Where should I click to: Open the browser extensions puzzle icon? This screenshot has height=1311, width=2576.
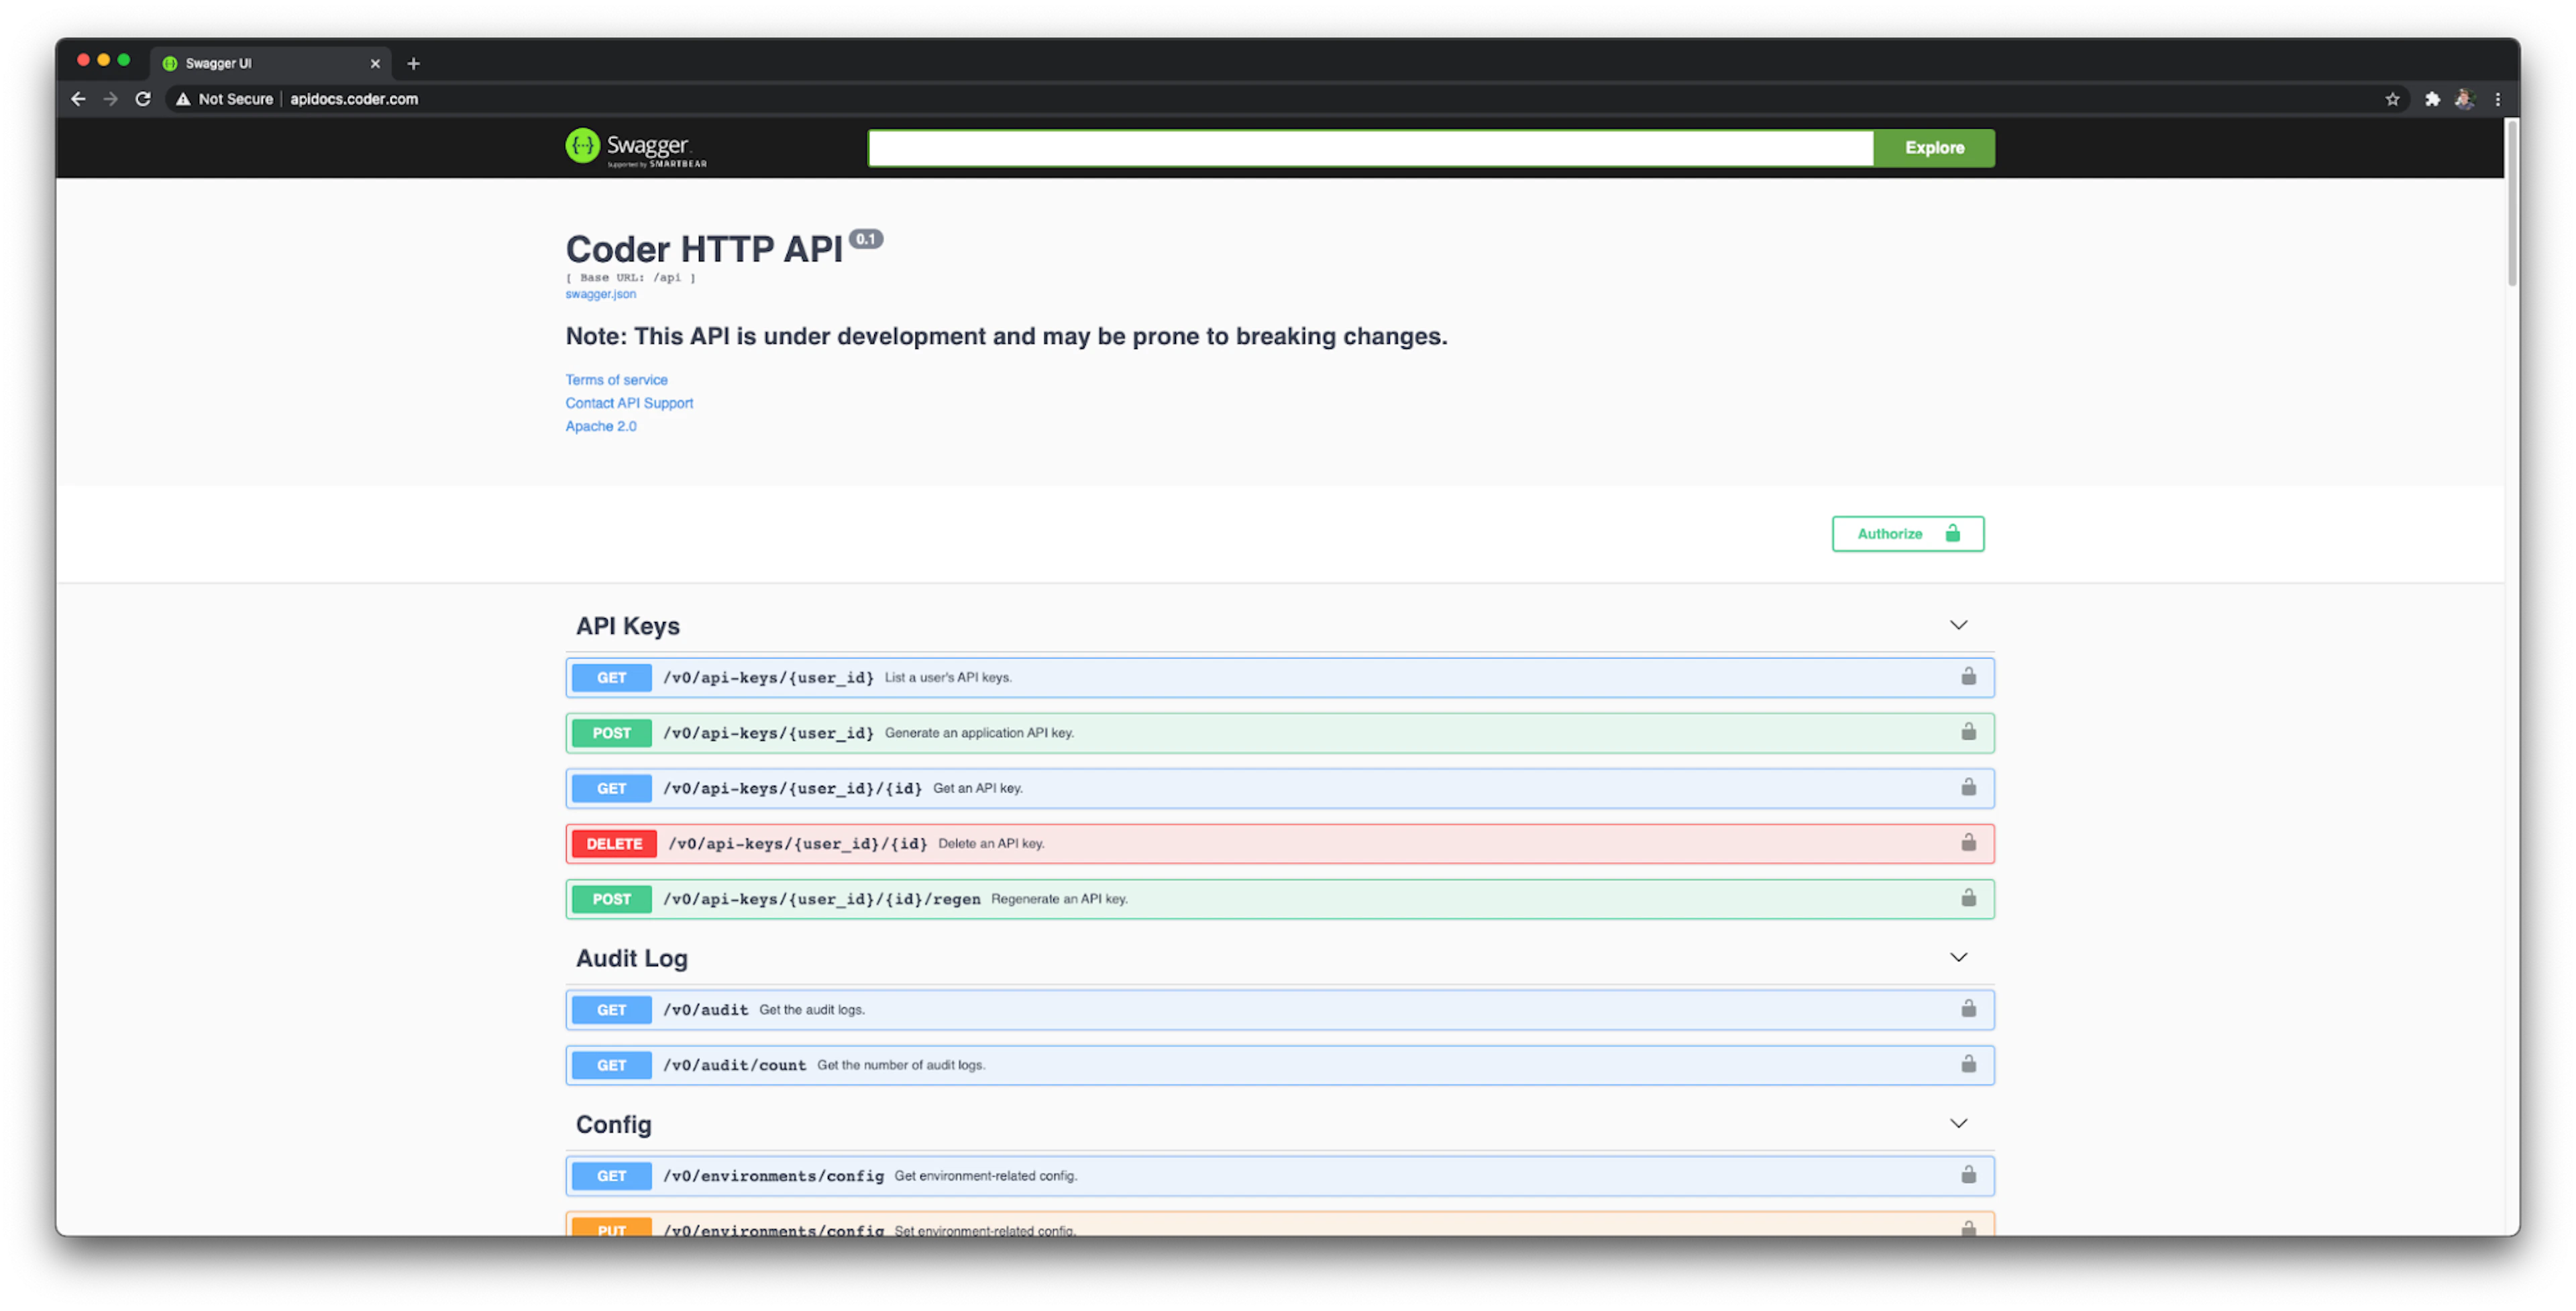[x=2432, y=99]
